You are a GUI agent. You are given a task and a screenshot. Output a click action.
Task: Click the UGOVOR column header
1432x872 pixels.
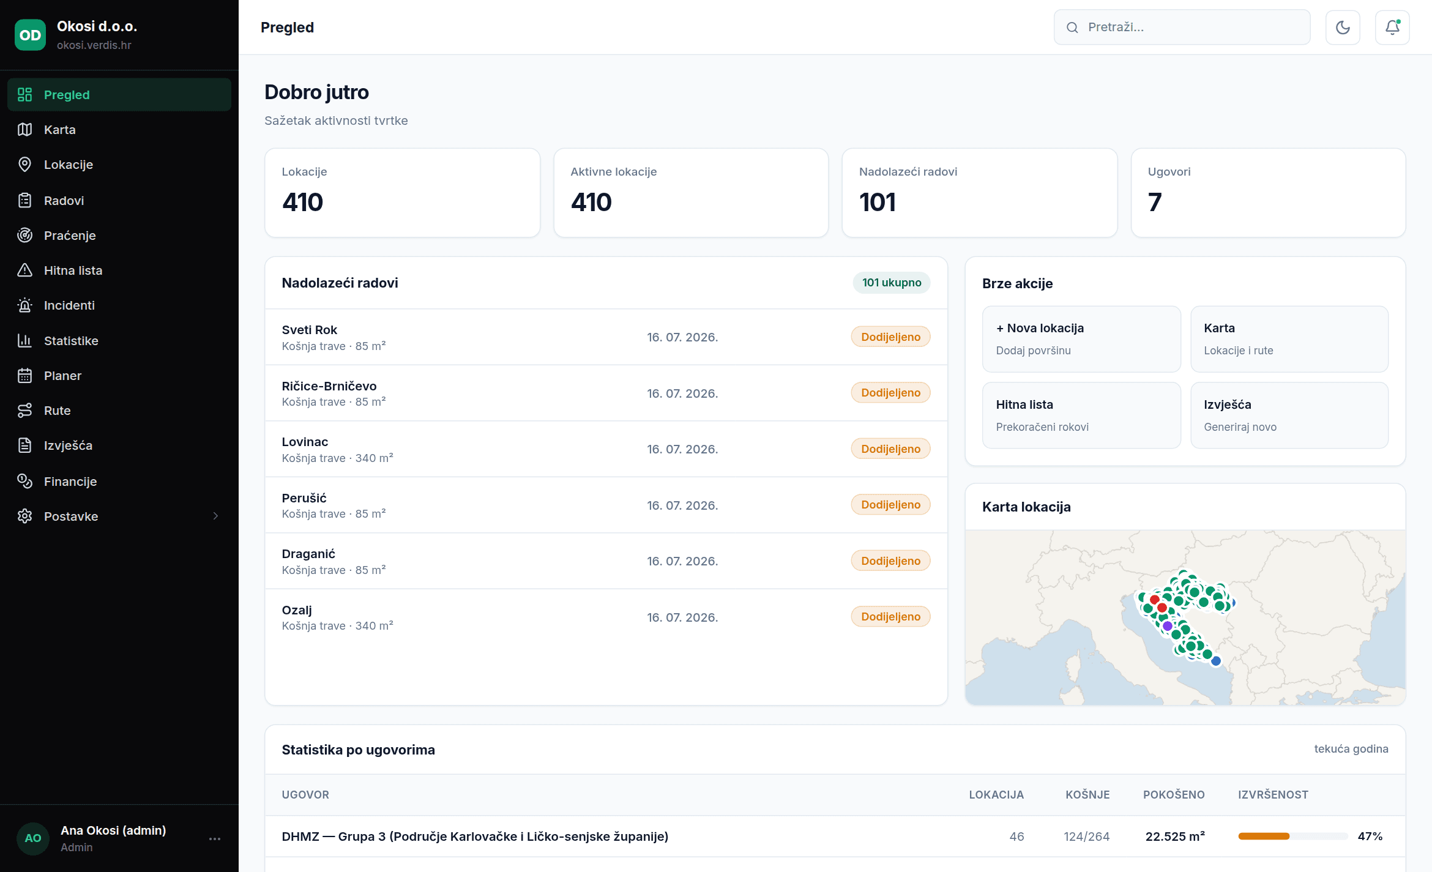[x=305, y=795]
